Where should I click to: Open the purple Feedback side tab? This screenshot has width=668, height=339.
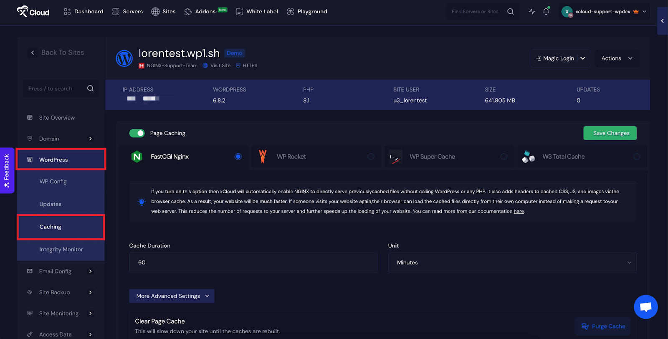pos(7,170)
